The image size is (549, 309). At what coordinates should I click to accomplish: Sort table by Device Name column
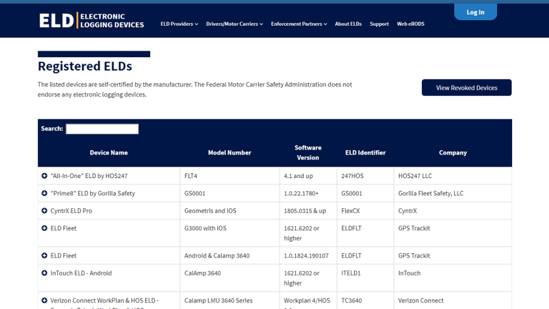pyautogui.click(x=109, y=153)
